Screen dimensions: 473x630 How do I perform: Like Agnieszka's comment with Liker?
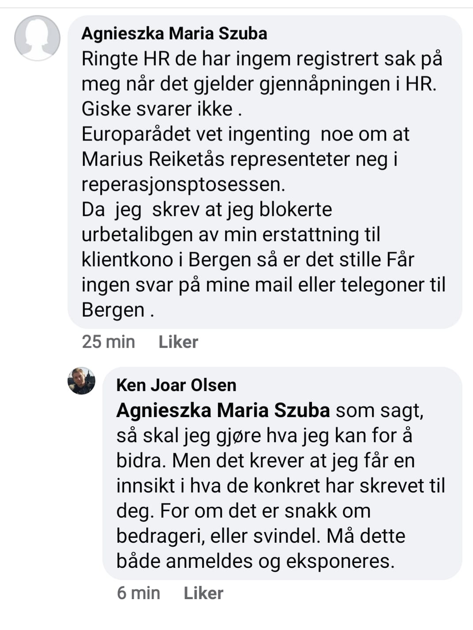click(x=178, y=342)
